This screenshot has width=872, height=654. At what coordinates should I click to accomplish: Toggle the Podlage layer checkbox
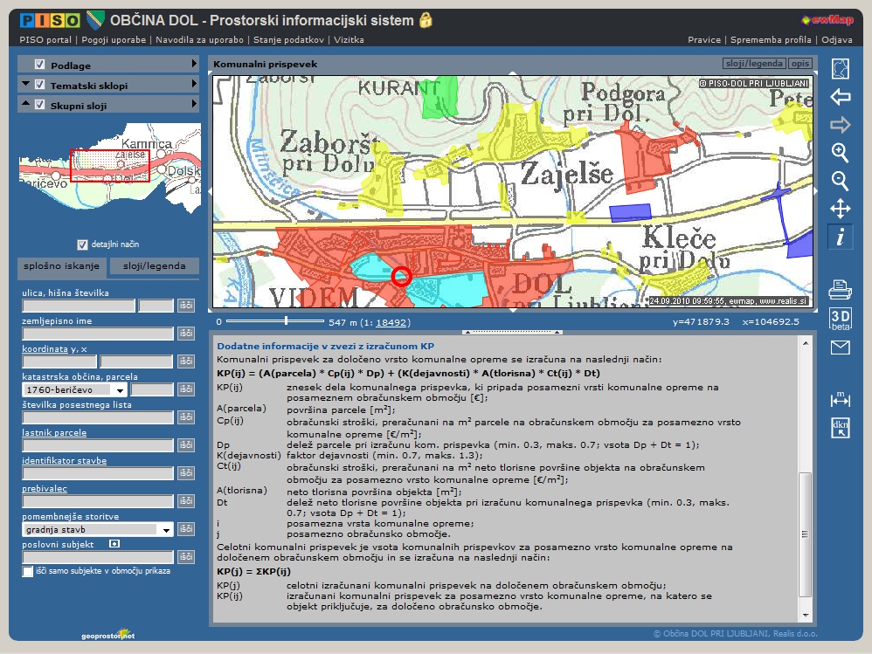[x=39, y=65]
